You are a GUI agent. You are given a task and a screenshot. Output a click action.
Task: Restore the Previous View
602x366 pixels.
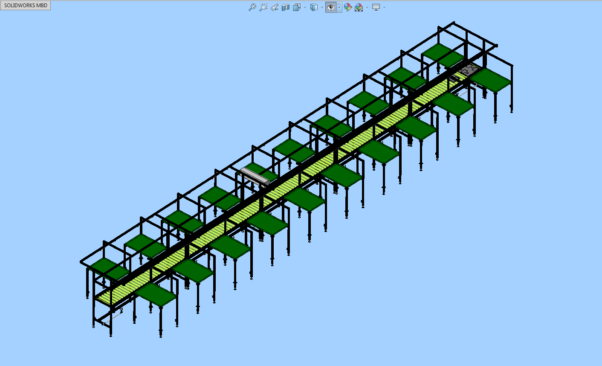point(275,7)
